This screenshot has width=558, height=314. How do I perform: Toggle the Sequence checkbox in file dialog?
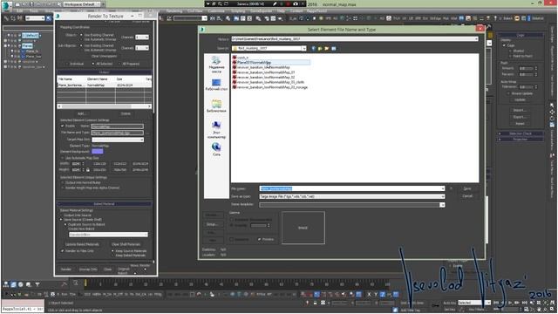click(232, 239)
